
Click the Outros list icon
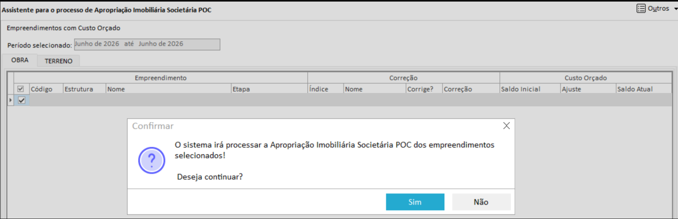click(641, 8)
